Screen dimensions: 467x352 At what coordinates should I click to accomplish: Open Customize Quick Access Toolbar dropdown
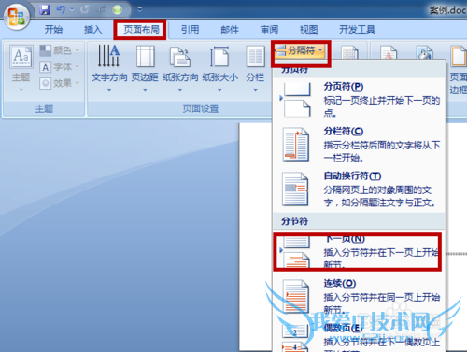click(x=140, y=9)
